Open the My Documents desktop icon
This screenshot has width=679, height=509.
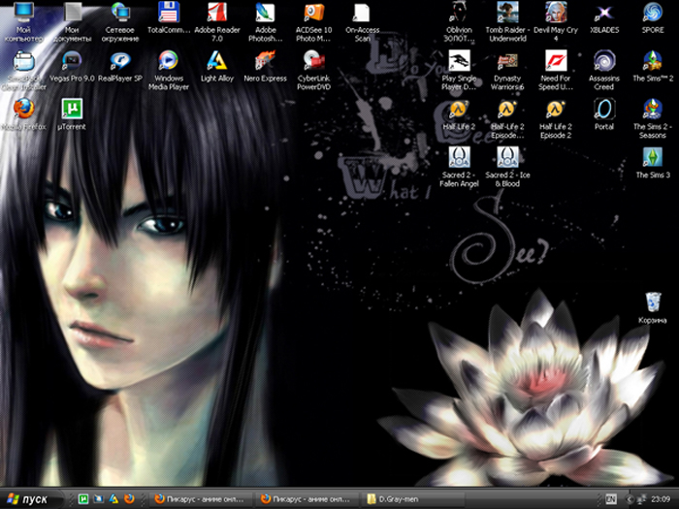coord(72,21)
